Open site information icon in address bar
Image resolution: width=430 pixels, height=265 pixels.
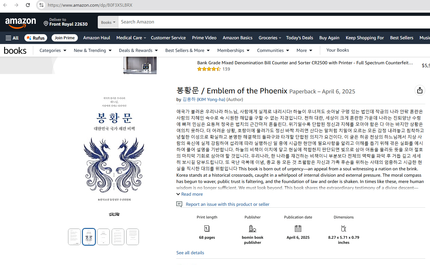tap(41, 5)
